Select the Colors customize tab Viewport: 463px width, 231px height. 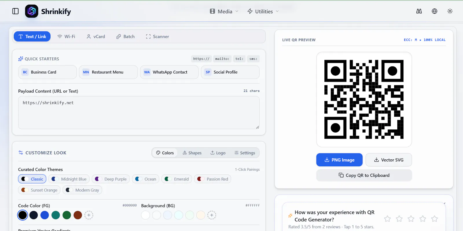pyautogui.click(x=165, y=153)
